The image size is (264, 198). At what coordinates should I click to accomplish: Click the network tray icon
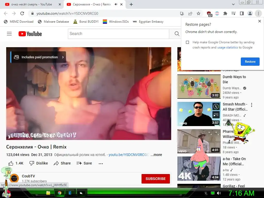[x=213, y=193]
